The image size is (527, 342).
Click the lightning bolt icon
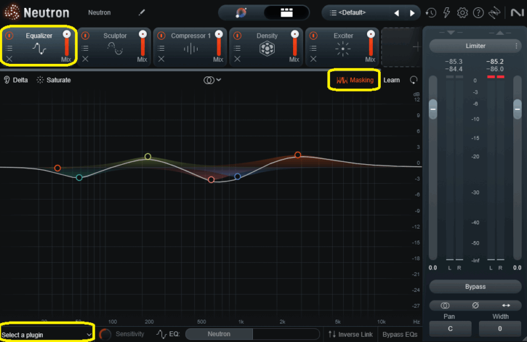pos(447,13)
